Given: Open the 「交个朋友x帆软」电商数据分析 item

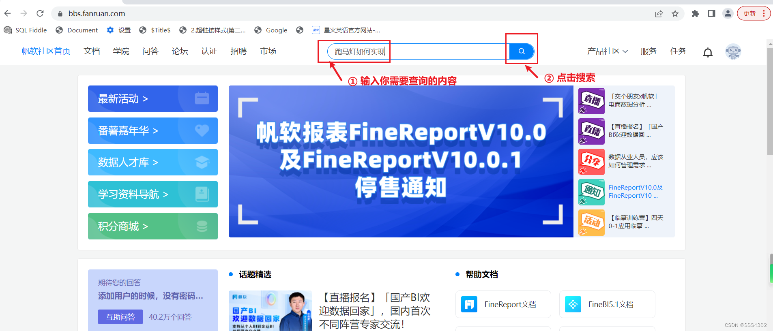Looking at the screenshot, I should pyautogui.click(x=634, y=100).
